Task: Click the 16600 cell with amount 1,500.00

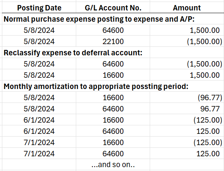Action: point(113,75)
